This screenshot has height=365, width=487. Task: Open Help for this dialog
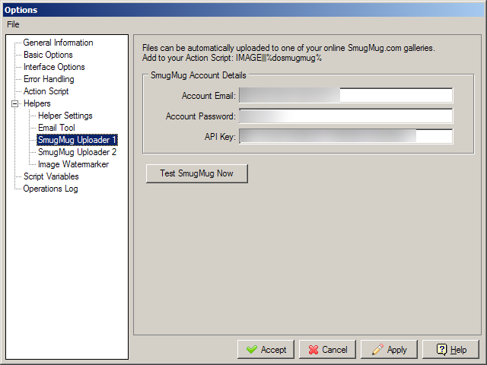point(450,350)
